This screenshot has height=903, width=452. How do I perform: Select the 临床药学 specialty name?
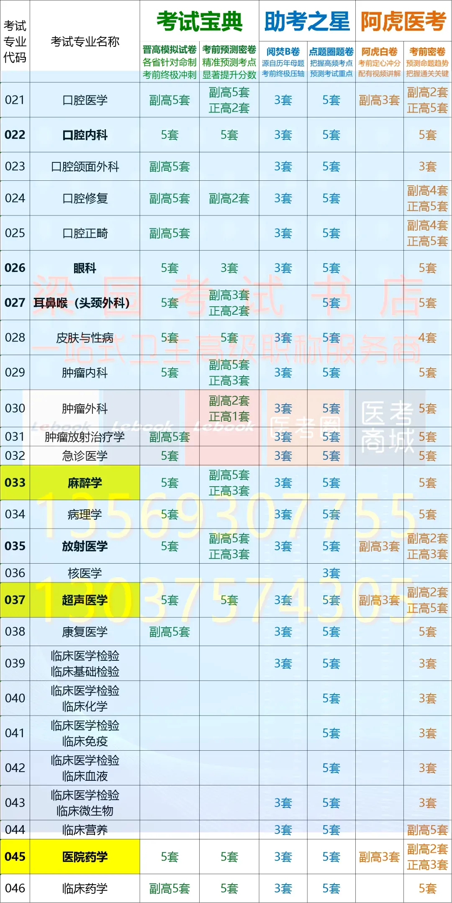(85, 888)
